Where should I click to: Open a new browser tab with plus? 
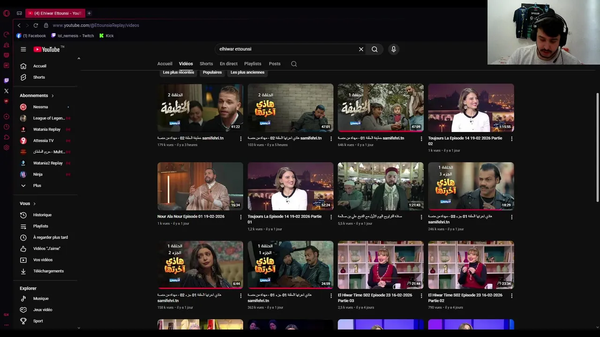pyautogui.click(x=89, y=13)
